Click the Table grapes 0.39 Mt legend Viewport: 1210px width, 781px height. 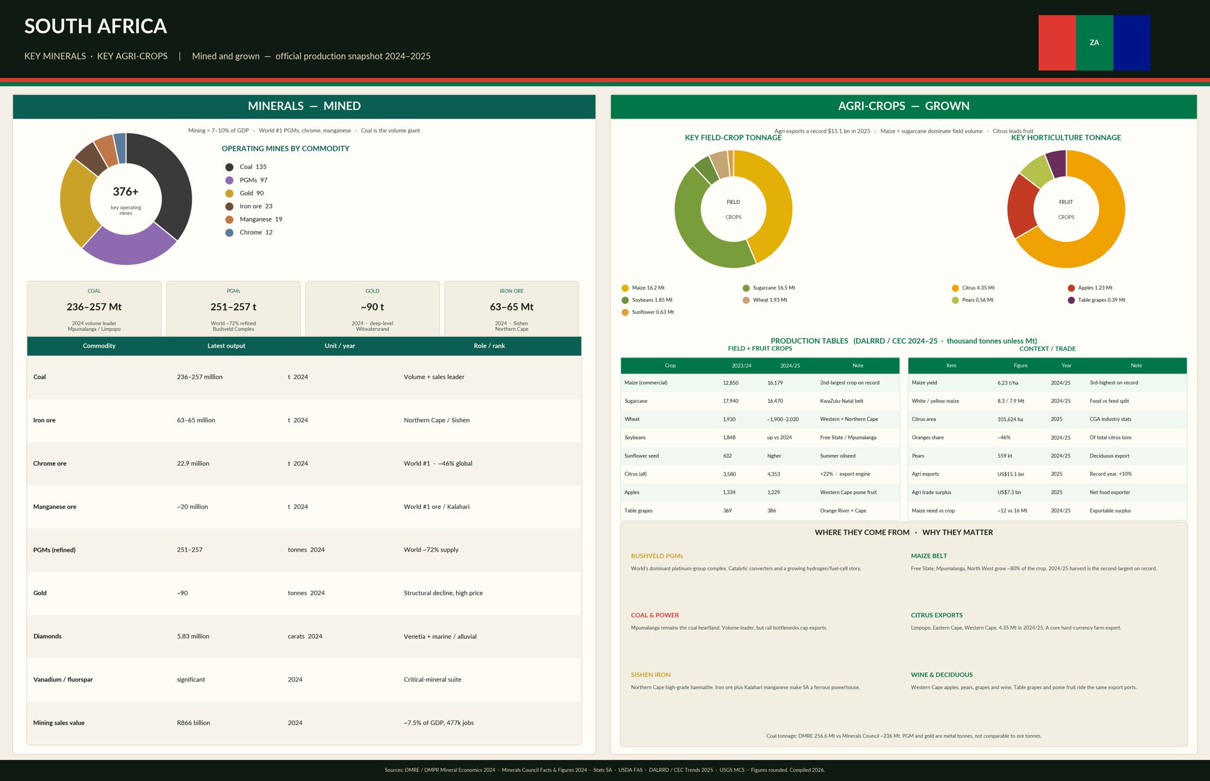pyautogui.click(x=1097, y=300)
